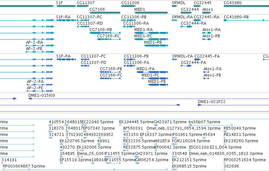This screenshot has width=269, height=171.
Task: Select transcript MED1-RB
Action: pos(153,42)
